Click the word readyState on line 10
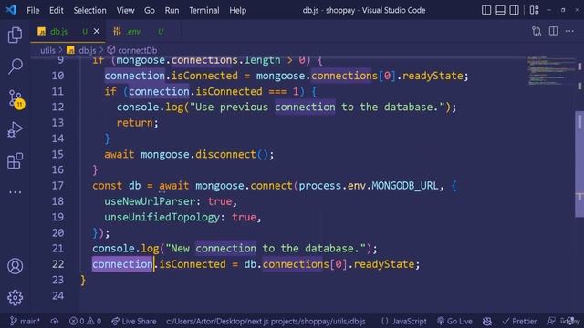This screenshot has width=584, height=328. point(433,76)
